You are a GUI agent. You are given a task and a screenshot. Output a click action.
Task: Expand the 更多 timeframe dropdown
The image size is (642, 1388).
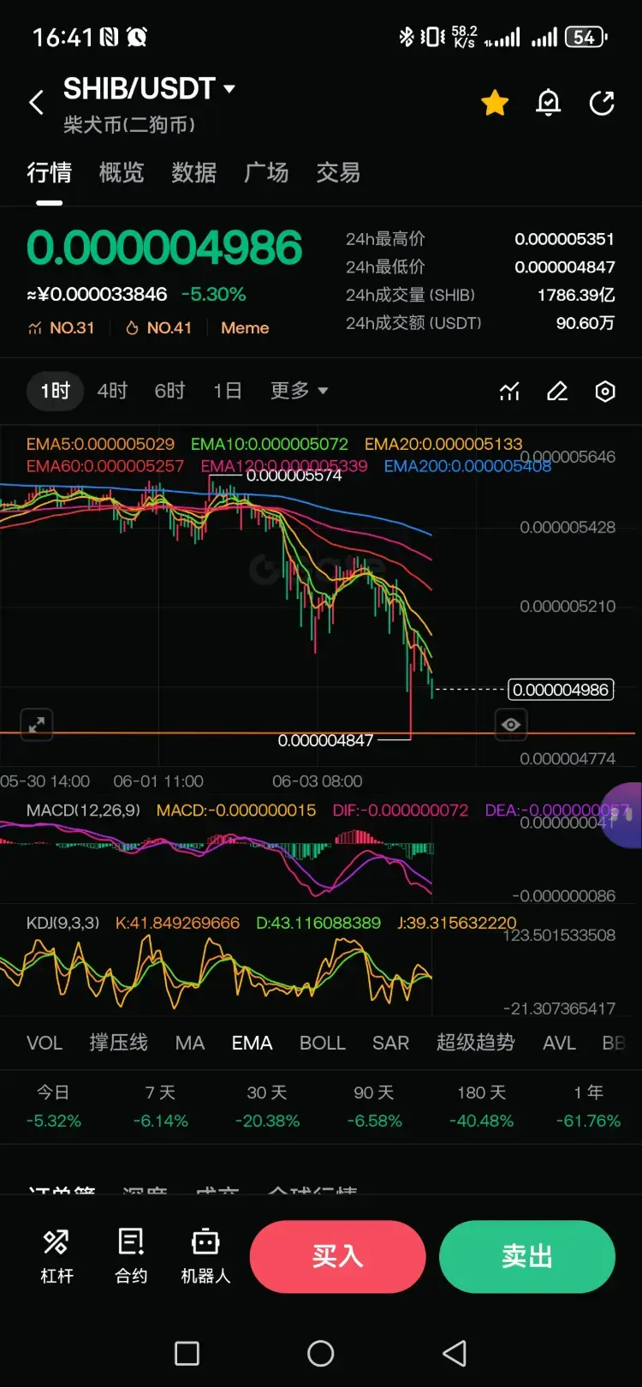pos(299,391)
